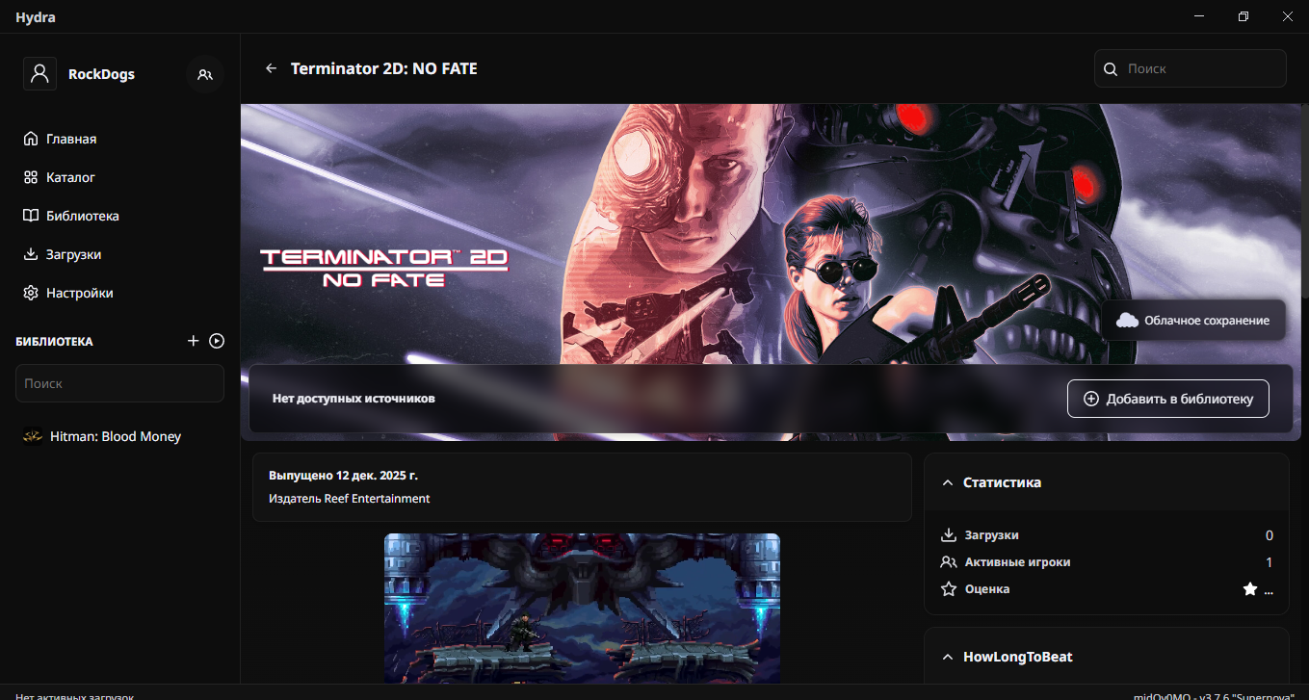Focus the top Поиск search field
Viewport: 1309px width, 700px height.
point(1191,68)
